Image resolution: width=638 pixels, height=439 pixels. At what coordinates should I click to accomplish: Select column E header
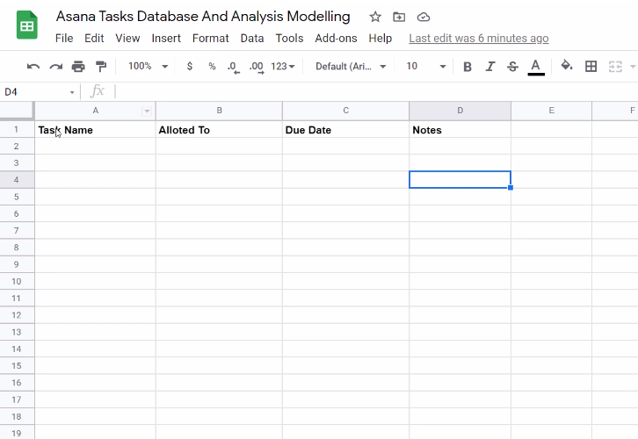[x=551, y=111]
